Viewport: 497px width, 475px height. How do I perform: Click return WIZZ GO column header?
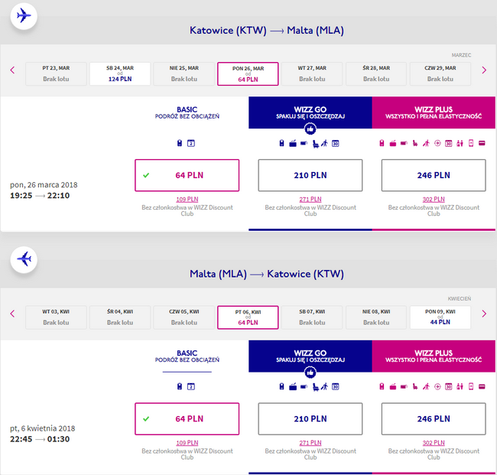click(x=310, y=356)
